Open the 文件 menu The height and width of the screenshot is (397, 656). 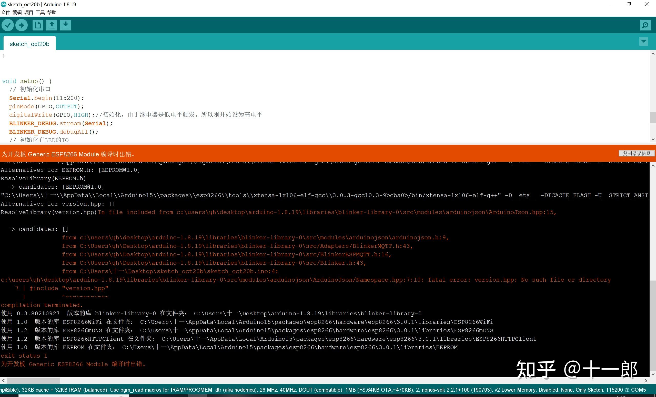click(6, 12)
